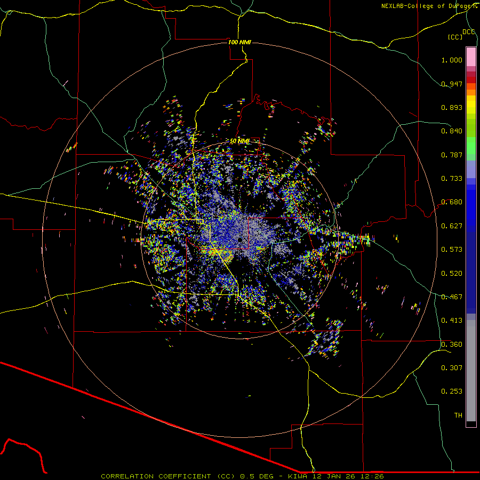
Task: Click the 0.573 scale value
Action: coord(452,250)
